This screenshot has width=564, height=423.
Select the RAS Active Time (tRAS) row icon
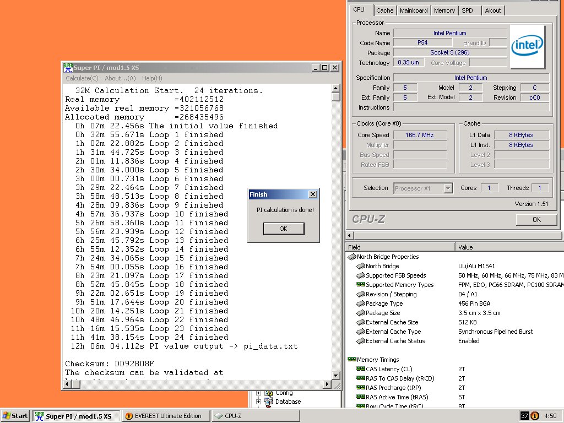(x=360, y=397)
